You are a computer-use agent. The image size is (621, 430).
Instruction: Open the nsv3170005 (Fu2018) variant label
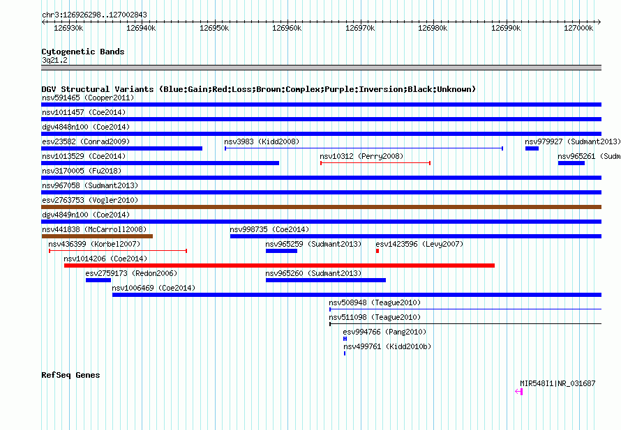click(82, 171)
